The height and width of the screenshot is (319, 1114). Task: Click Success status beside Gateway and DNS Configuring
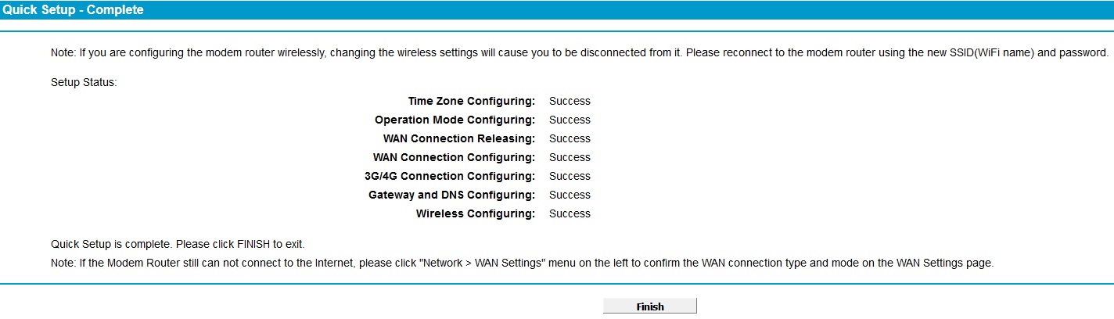(570, 195)
